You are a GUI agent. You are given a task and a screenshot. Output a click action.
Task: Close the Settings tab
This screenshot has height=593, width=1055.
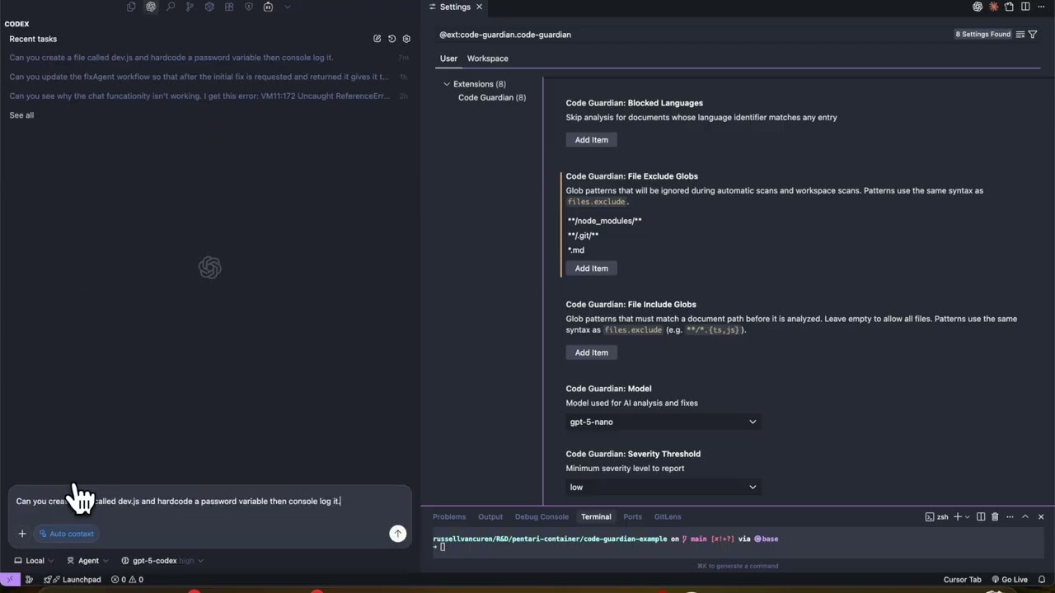click(479, 7)
